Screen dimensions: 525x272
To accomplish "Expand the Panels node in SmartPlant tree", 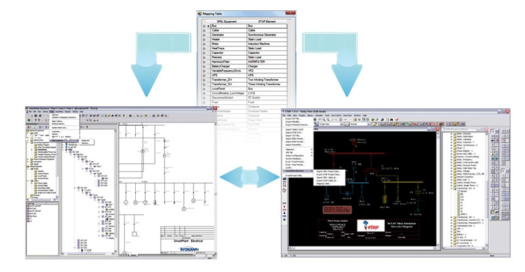I will pos(28,168).
